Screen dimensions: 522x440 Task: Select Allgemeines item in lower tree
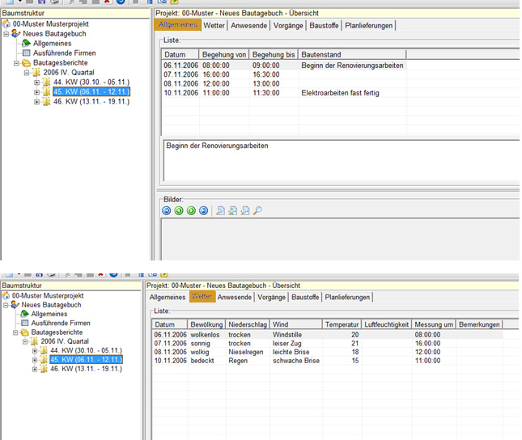[49, 314]
